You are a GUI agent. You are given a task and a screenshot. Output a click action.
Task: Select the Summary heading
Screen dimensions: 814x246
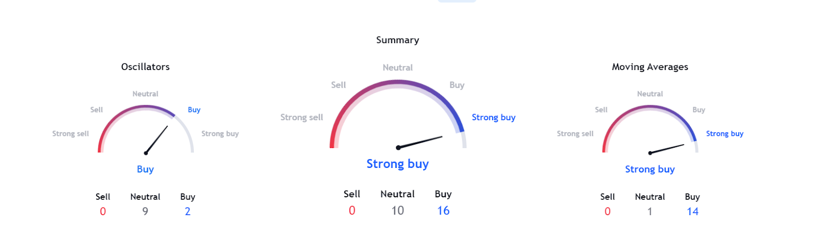[397, 40]
